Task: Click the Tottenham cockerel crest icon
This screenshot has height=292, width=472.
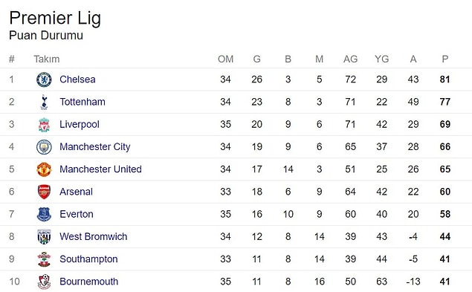Action: click(x=44, y=102)
